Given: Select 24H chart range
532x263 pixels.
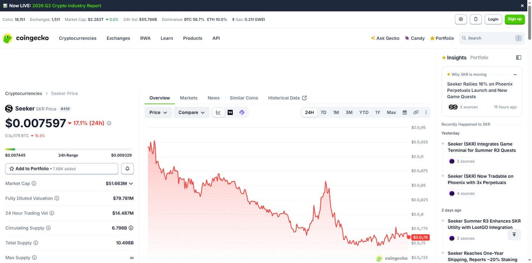Looking at the screenshot, I should (309, 112).
